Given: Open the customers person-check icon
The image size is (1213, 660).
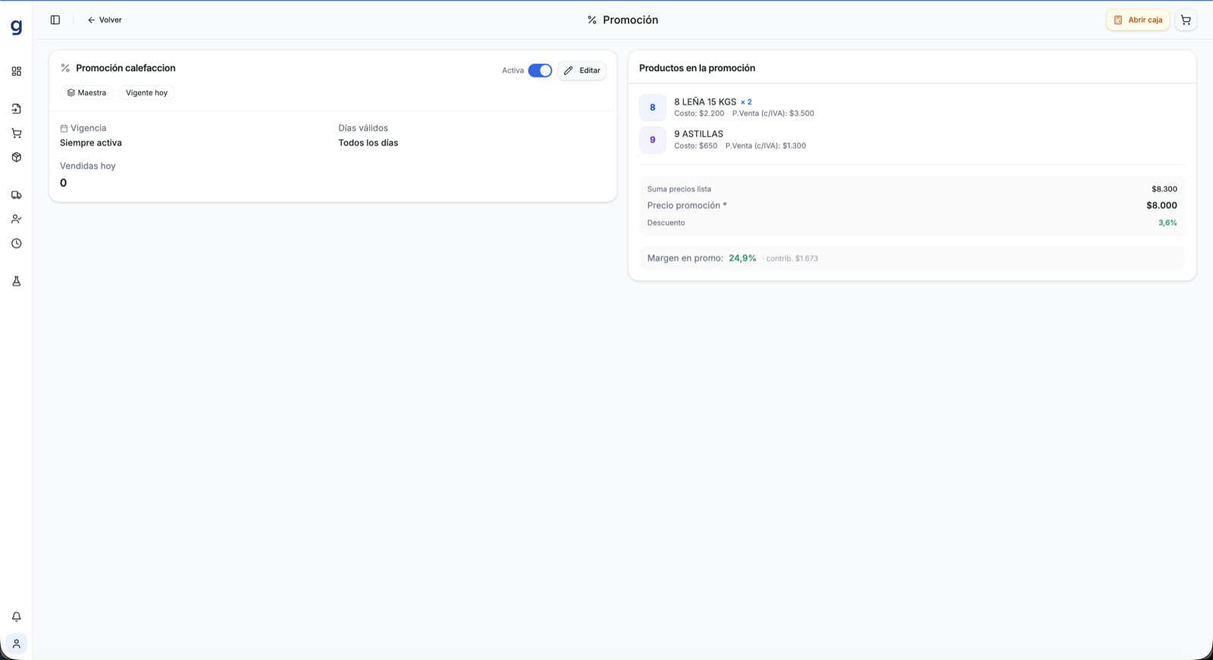Looking at the screenshot, I should click(16, 219).
